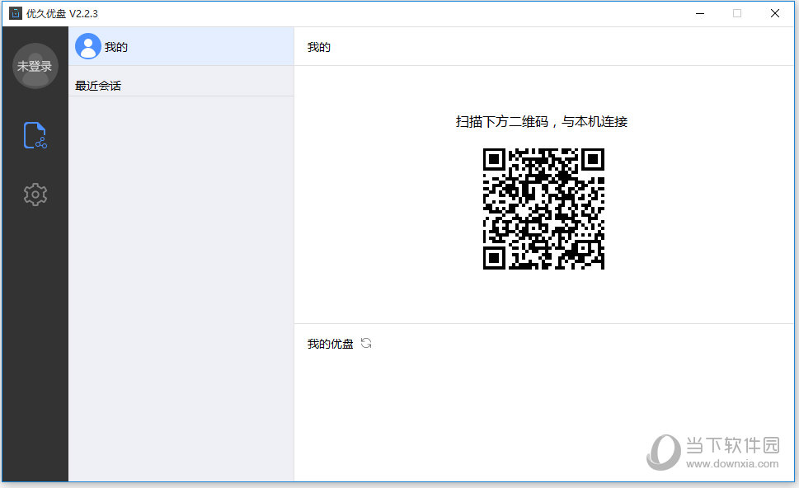Minimize the 优久优盘 window

(x=700, y=13)
